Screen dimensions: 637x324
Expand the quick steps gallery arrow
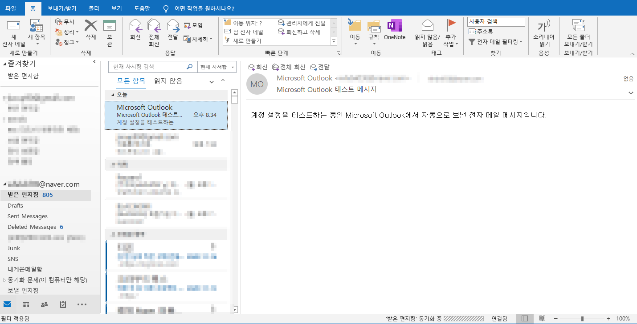[334, 41]
